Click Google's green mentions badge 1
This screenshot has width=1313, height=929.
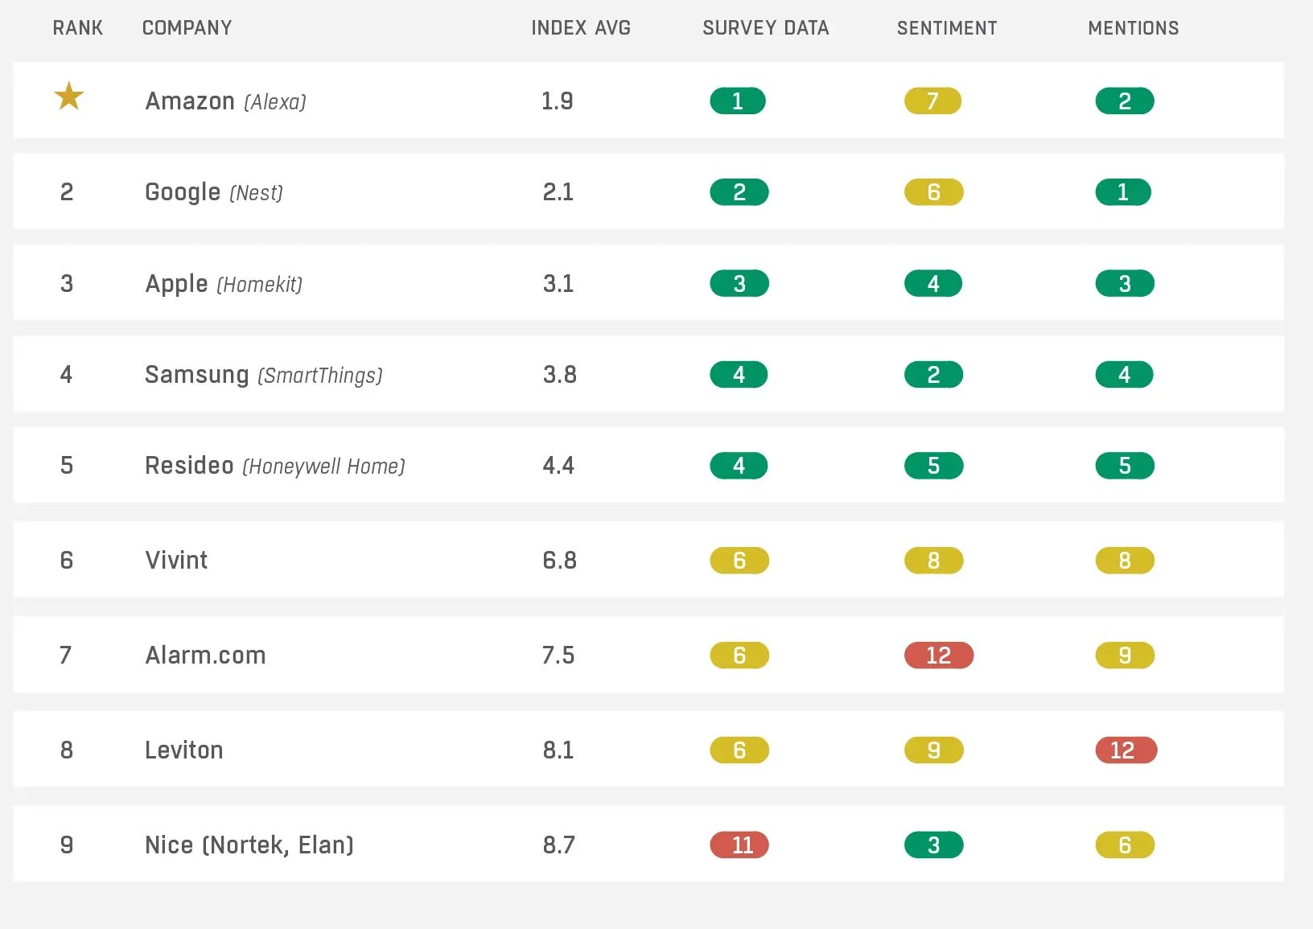point(1123,192)
